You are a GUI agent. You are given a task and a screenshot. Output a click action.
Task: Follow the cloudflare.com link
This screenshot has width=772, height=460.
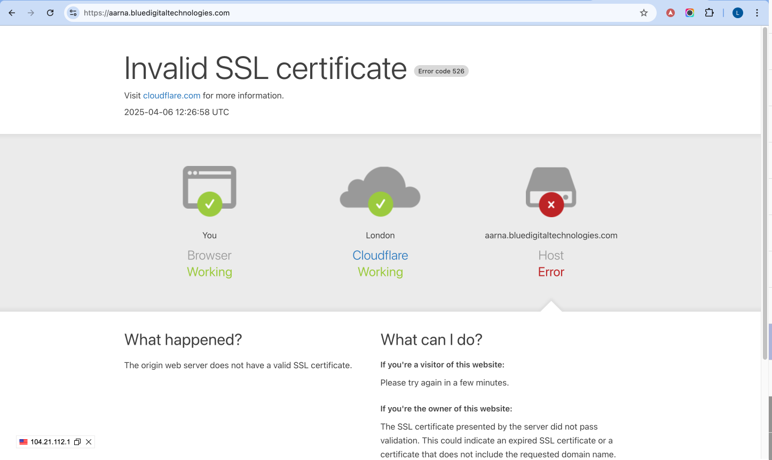point(171,96)
